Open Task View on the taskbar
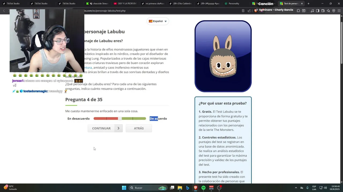 point(172,188)
